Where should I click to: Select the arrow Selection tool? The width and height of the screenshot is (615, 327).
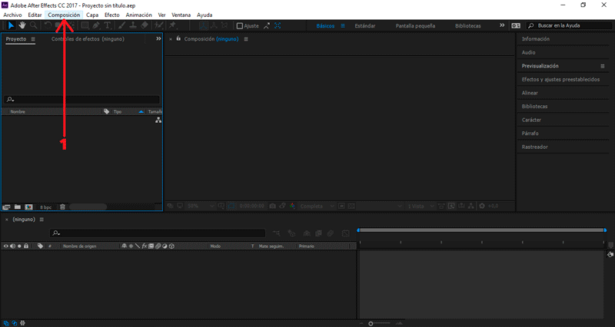click(11, 25)
